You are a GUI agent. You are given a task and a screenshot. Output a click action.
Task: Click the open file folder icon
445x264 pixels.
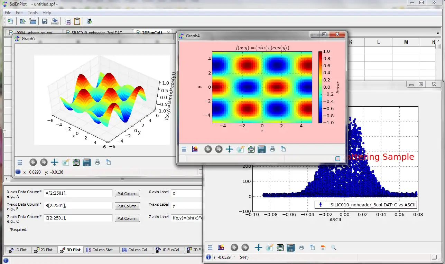[x=22, y=21]
